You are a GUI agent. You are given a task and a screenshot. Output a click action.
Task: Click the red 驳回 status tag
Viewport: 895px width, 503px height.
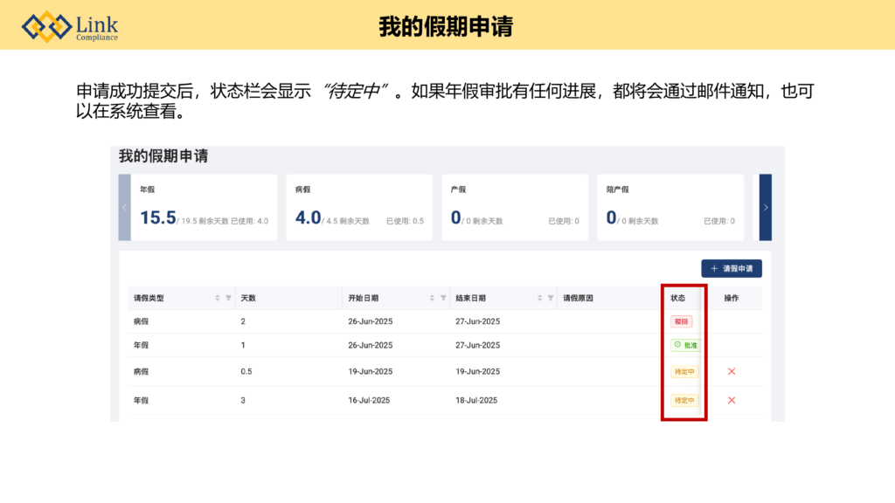coord(681,321)
